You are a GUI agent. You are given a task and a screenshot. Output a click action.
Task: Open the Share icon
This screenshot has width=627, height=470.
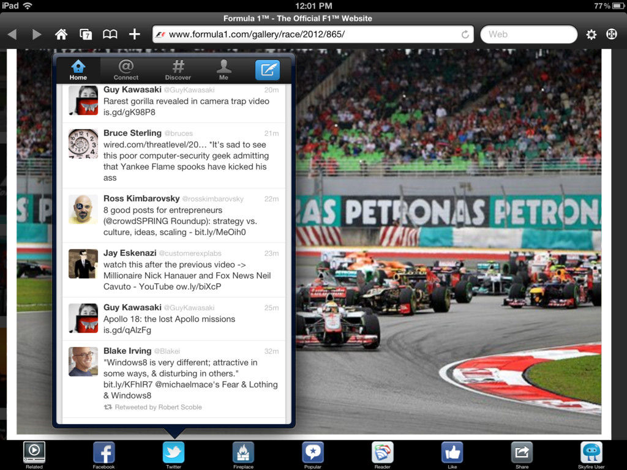pos(522,455)
